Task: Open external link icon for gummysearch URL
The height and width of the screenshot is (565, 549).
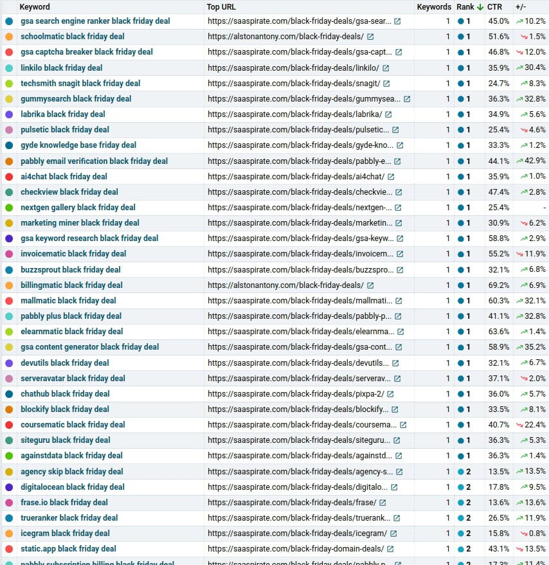Action: click(x=407, y=99)
